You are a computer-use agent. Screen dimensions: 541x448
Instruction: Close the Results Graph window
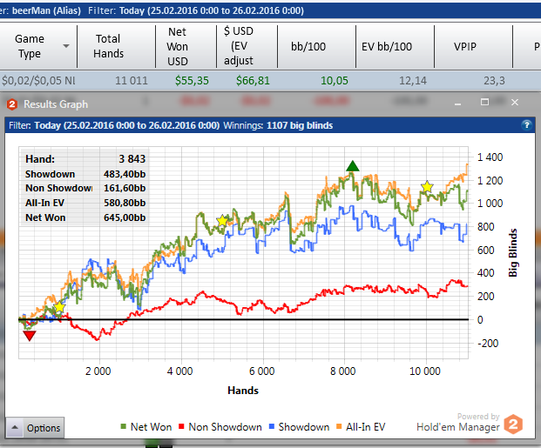click(515, 102)
